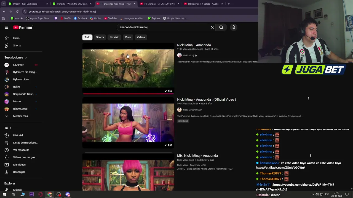This screenshot has width=353, height=198.
Task: Click the browser reload button
Action: pos(17,12)
